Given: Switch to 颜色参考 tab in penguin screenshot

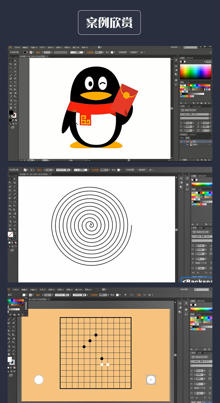Looking at the screenshot, I should (190, 58).
